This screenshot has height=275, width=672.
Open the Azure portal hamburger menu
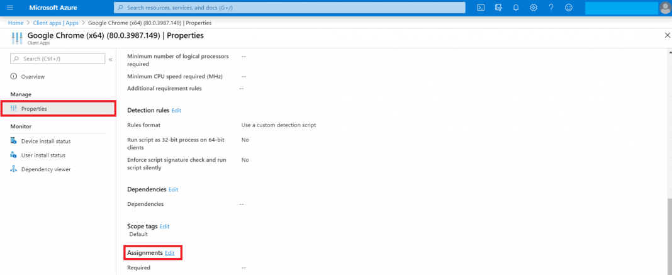tap(9, 8)
